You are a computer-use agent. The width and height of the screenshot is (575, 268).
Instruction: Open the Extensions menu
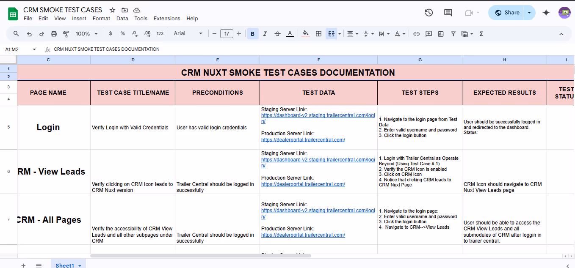click(x=167, y=19)
